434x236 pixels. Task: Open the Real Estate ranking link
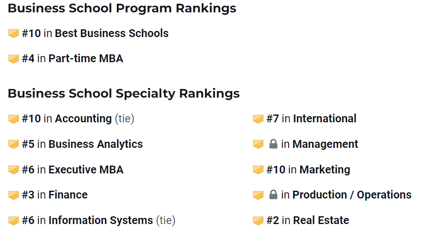(x=321, y=220)
